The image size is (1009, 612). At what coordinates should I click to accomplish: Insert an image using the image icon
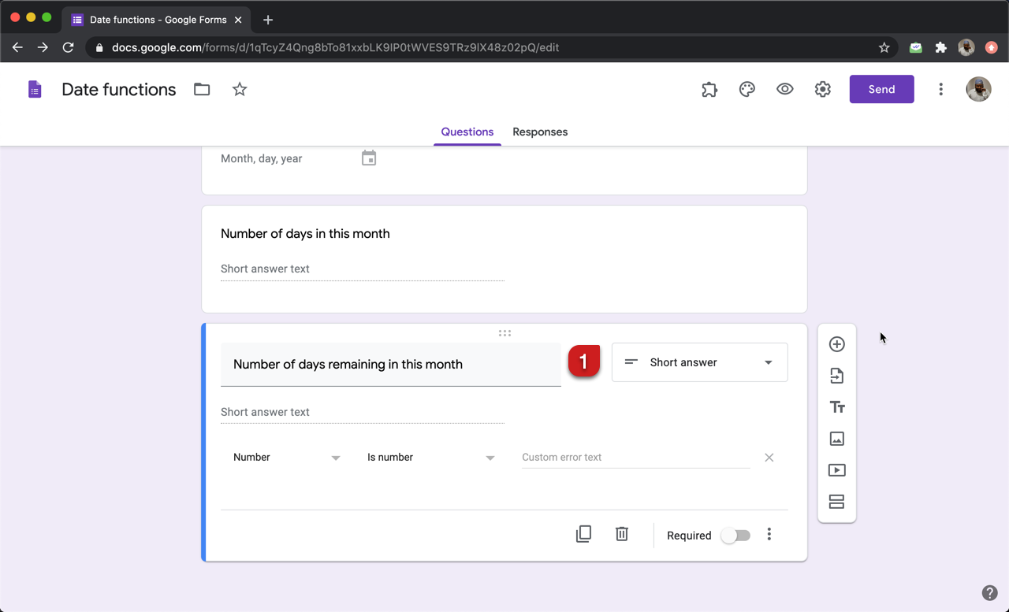836,439
